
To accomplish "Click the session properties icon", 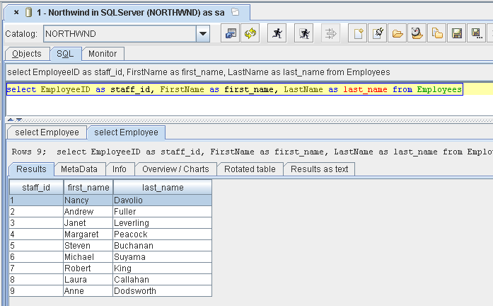I will [x=231, y=33].
